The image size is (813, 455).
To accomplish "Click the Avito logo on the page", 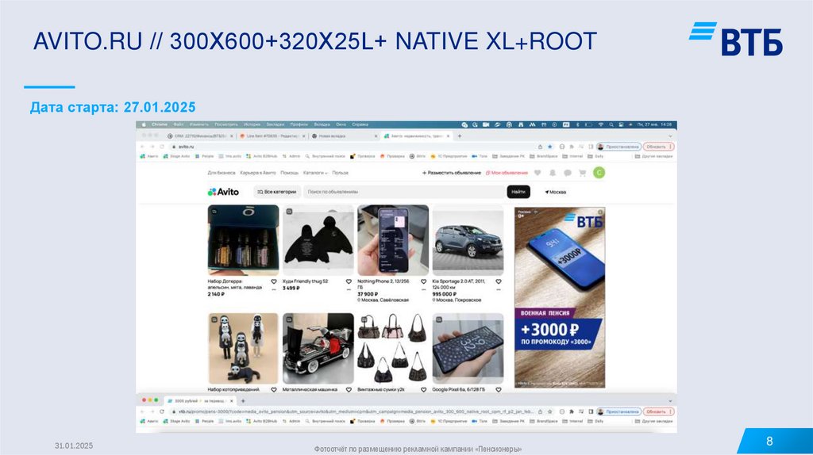I will pyautogui.click(x=223, y=192).
